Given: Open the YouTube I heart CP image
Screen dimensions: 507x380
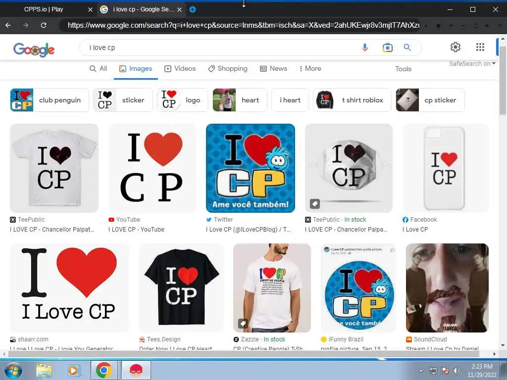Looking at the screenshot, I should pyautogui.click(x=152, y=168).
